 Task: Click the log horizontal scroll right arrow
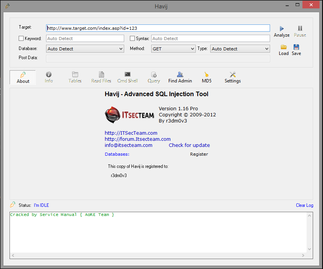pos(303,255)
